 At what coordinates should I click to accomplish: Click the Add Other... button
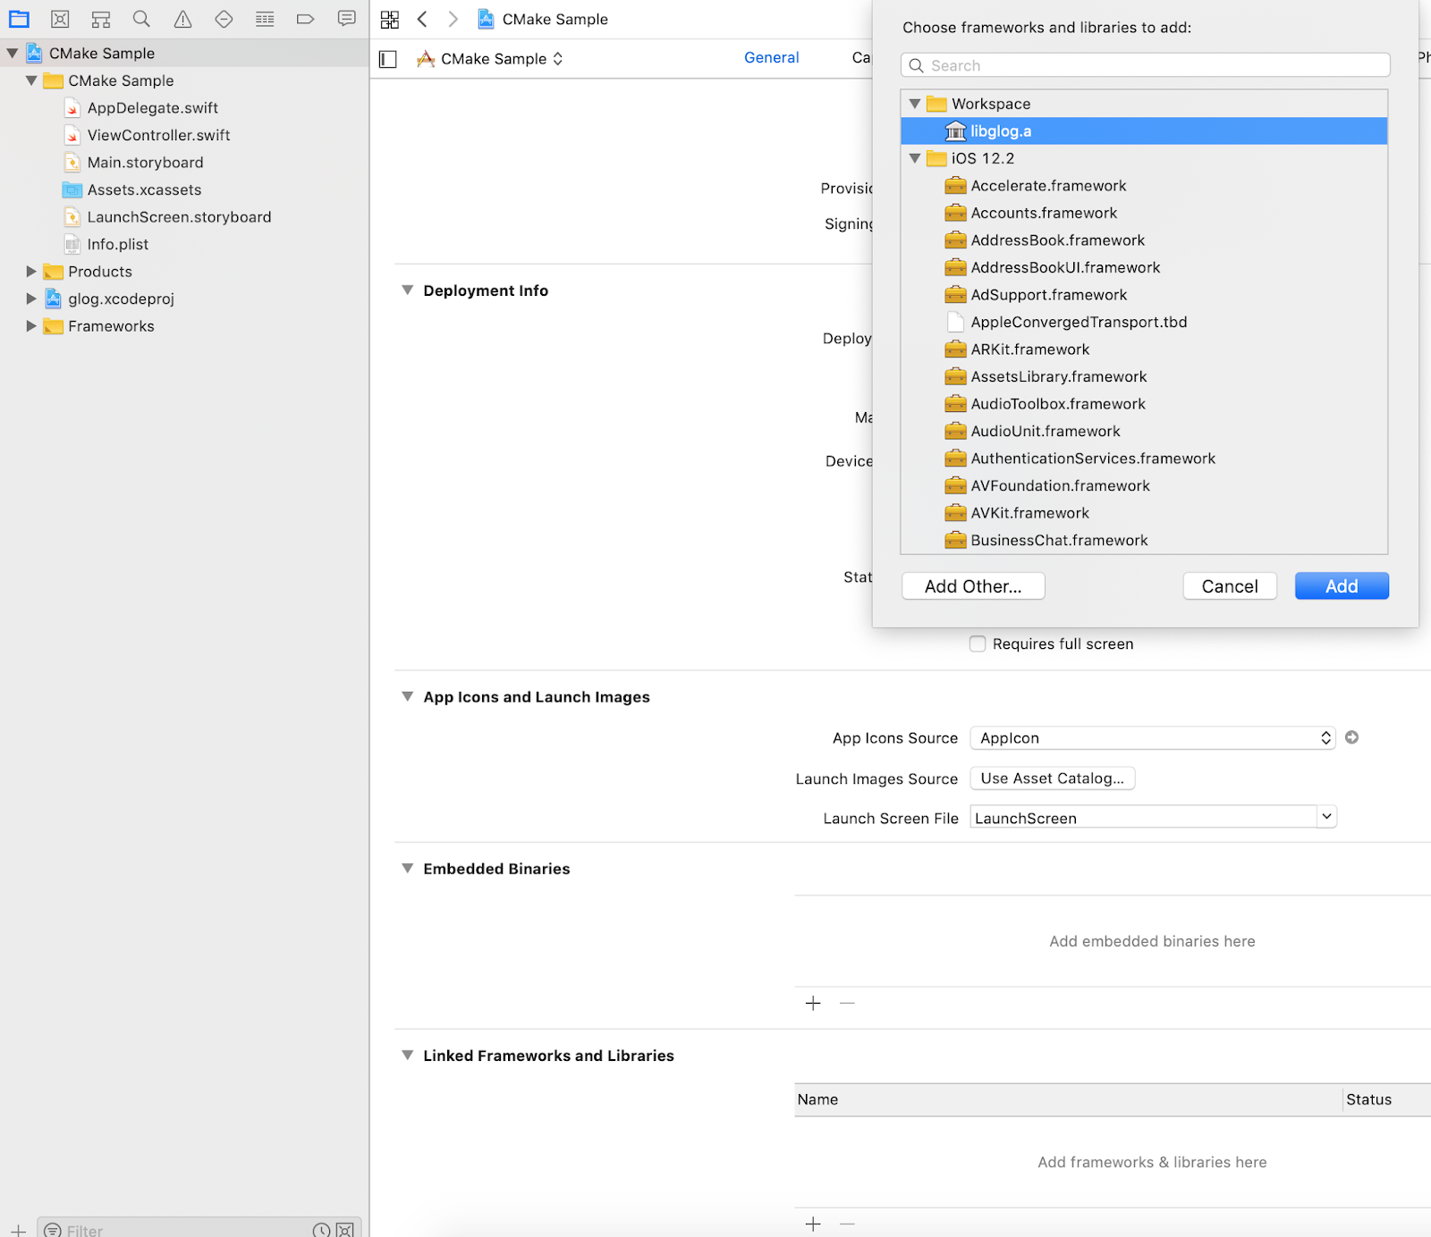pyautogui.click(x=973, y=586)
